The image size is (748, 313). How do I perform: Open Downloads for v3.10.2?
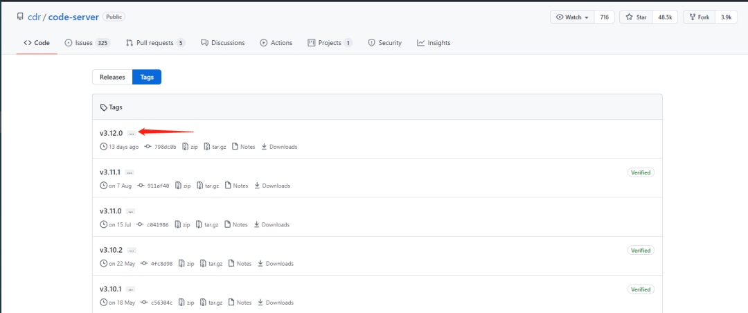click(x=276, y=263)
